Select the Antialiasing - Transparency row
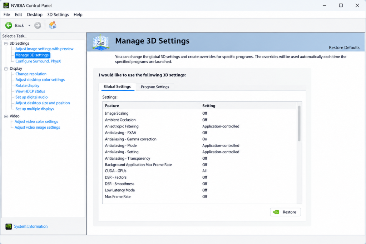Image resolution: width=366 pixels, height=244 pixels. click(x=199, y=158)
